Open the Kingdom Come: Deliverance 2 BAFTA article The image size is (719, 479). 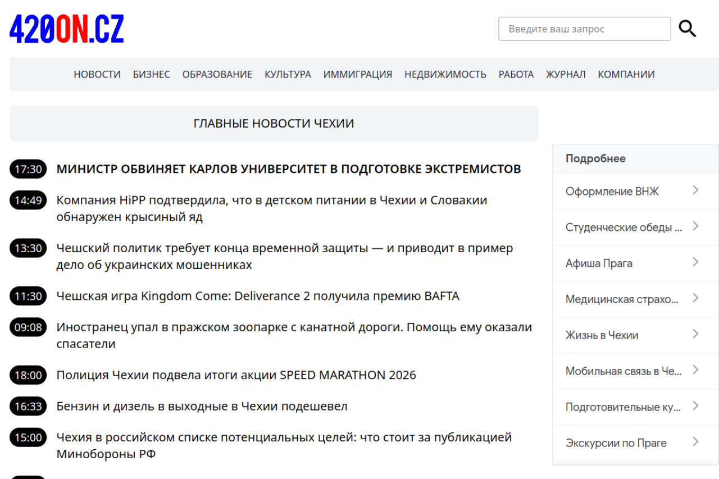(258, 296)
